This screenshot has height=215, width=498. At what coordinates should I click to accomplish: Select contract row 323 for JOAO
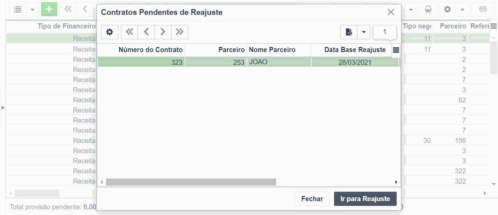click(x=248, y=62)
